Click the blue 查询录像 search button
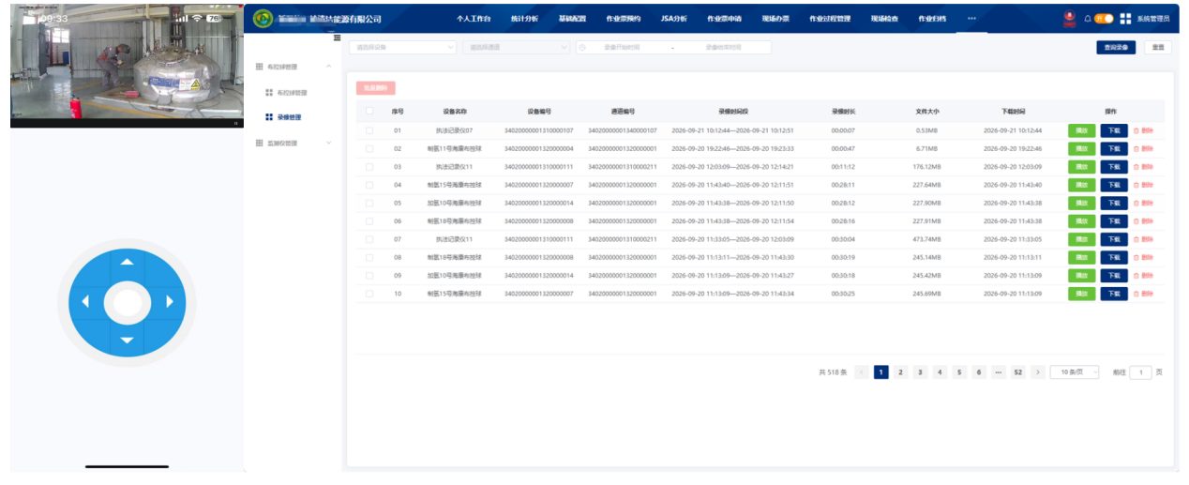This screenshot has height=485, width=1189. tap(1116, 47)
